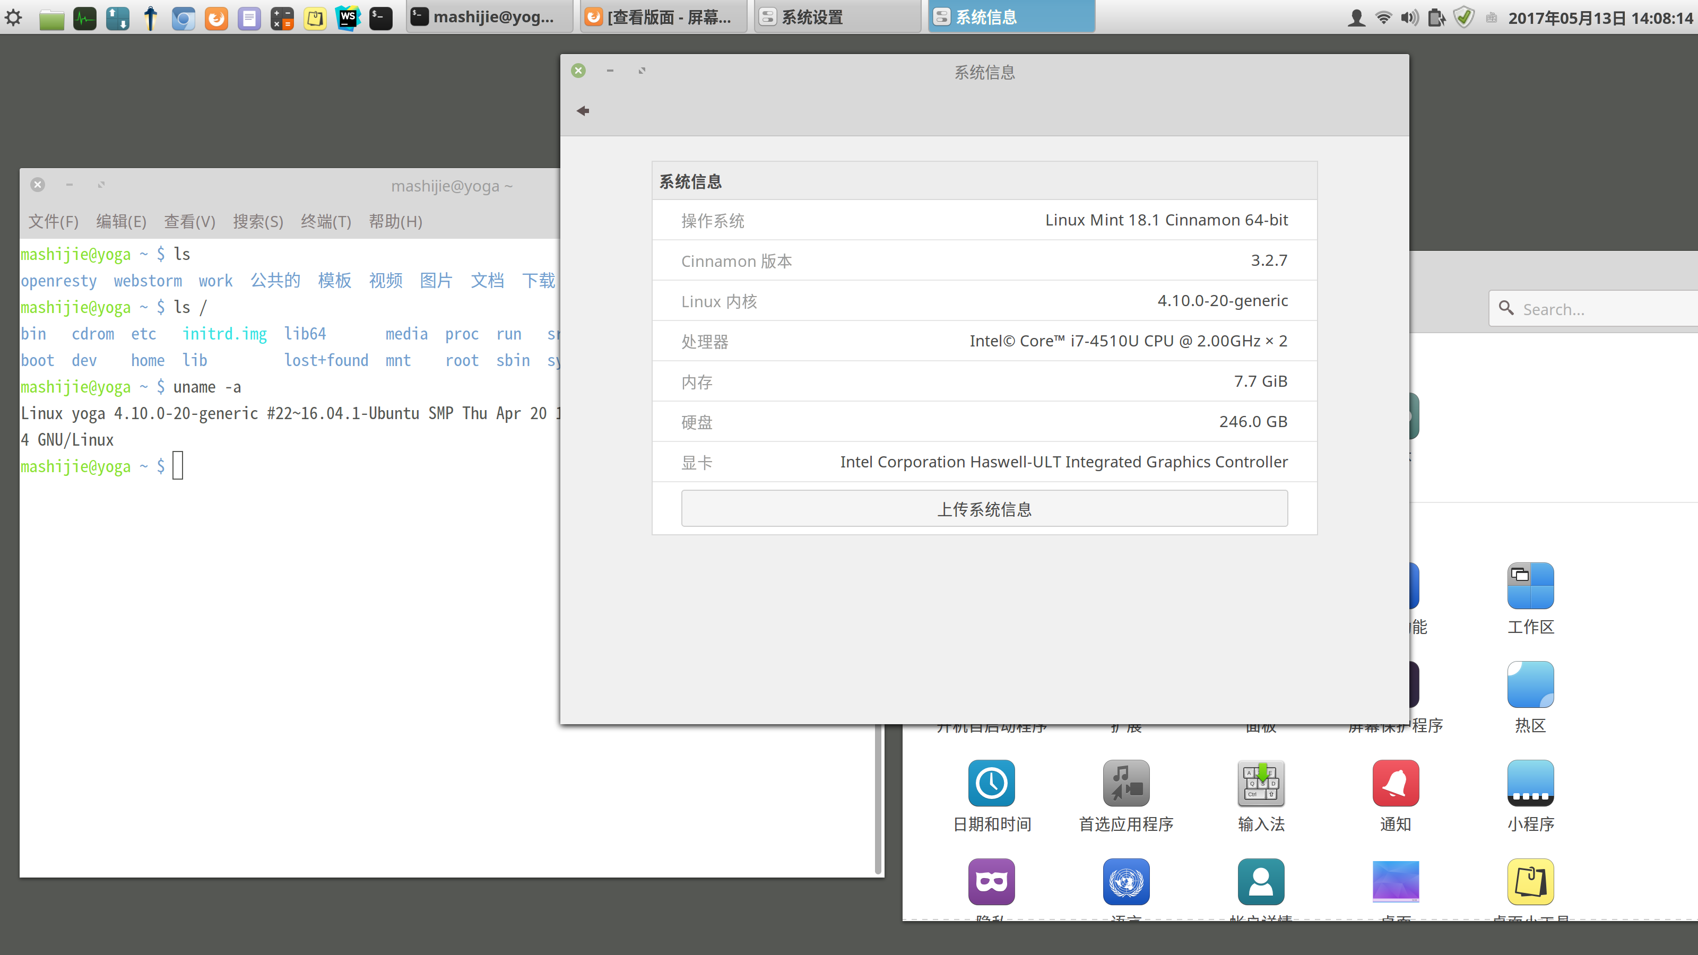Open the software manager launcher icon
Screen dimensions: 1698x955
(117, 18)
